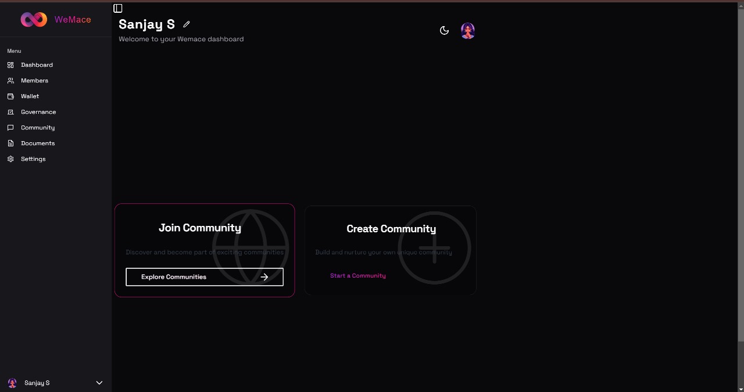Screen dimensions: 744x392
Task: Select Governance from the Menu list
Action: 38,112
